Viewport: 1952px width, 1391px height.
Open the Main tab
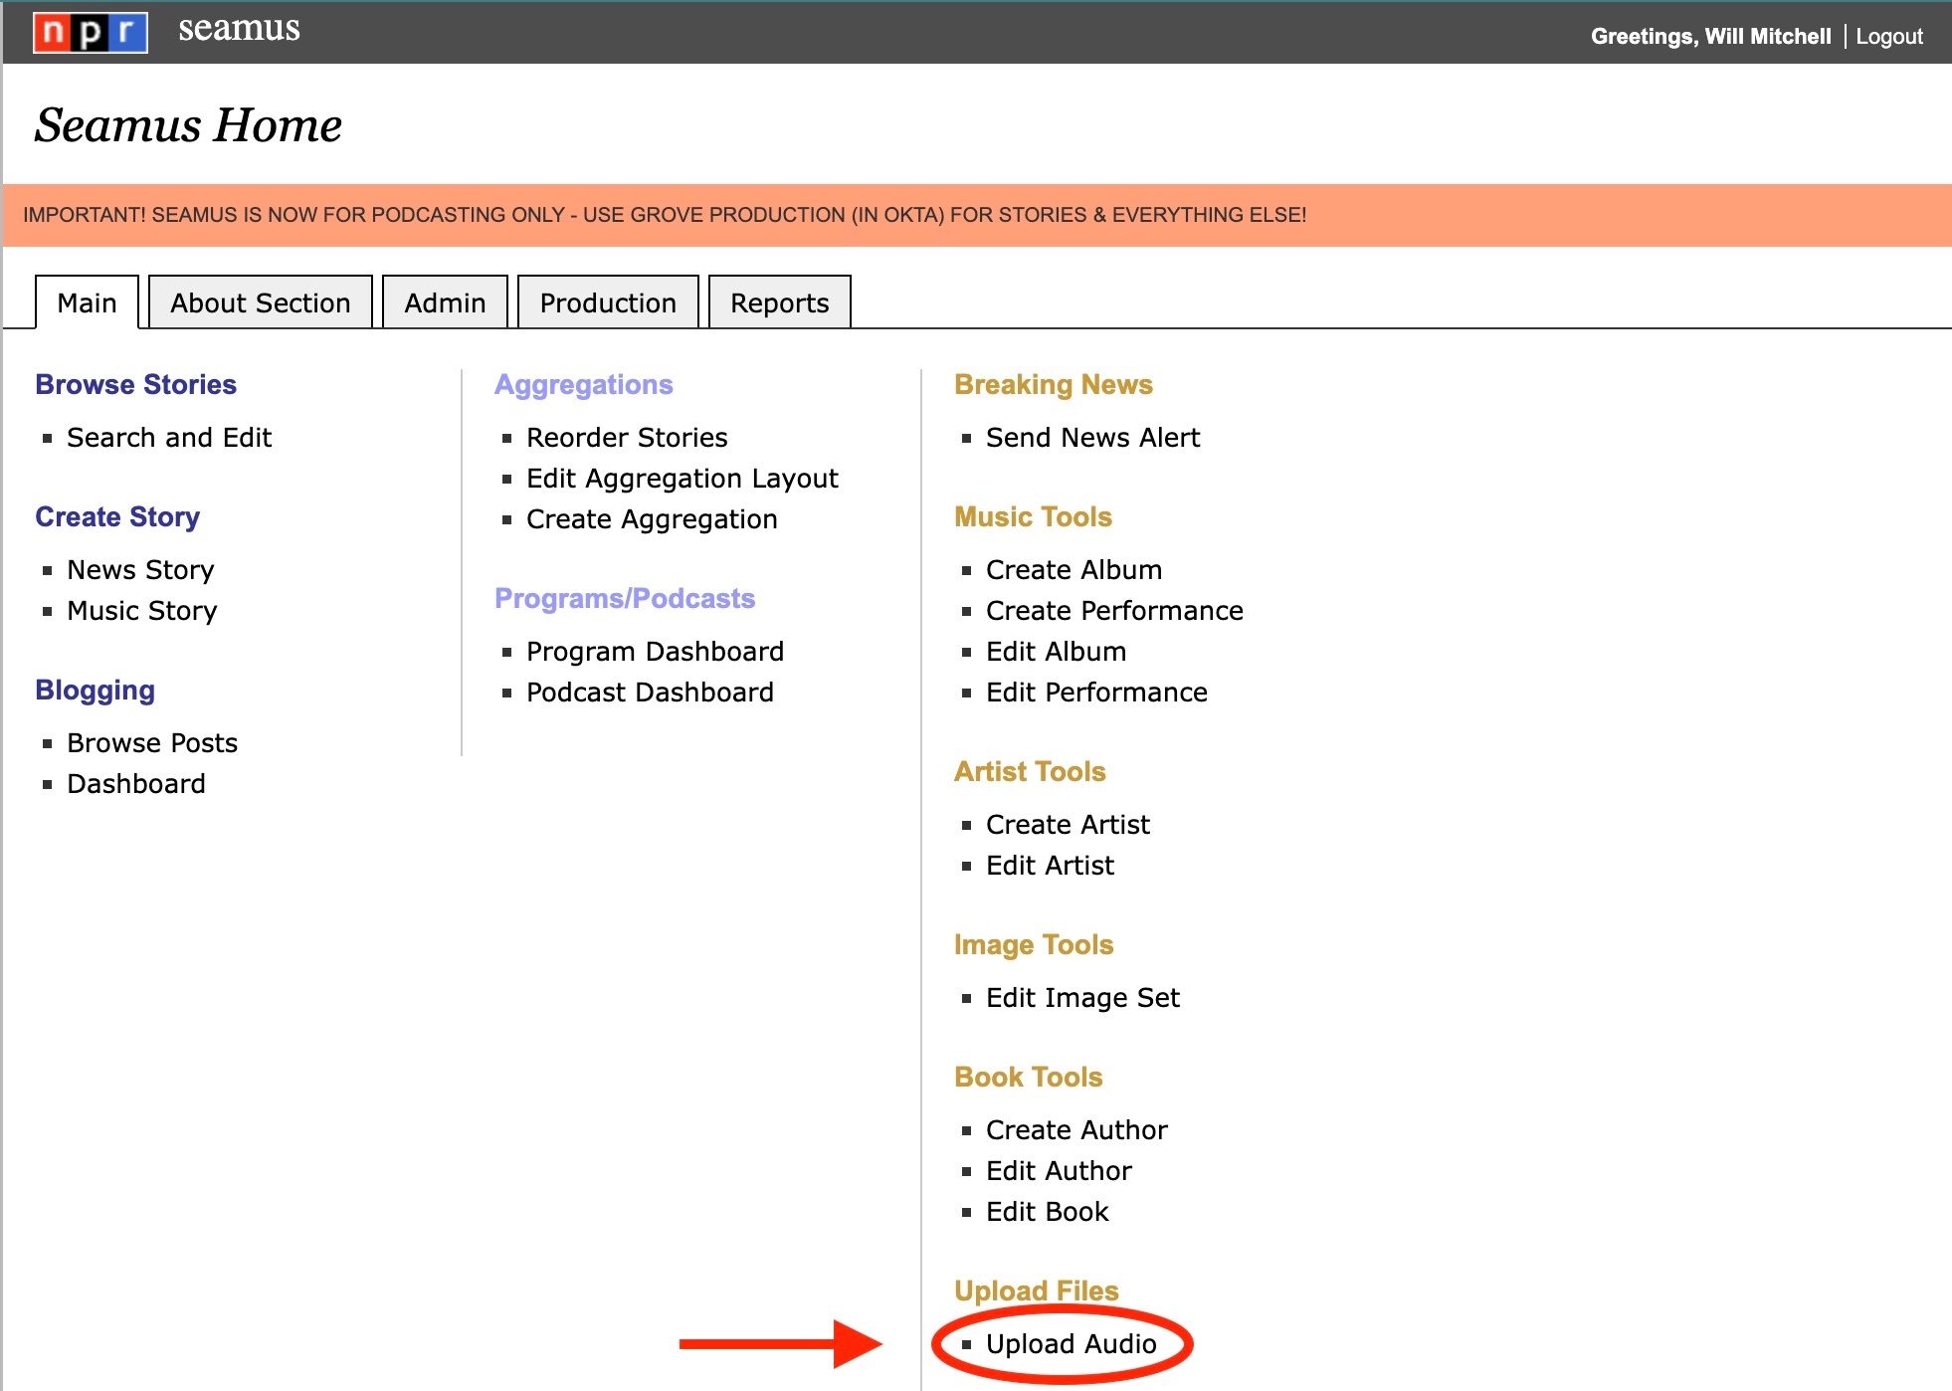[x=87, y=302]
